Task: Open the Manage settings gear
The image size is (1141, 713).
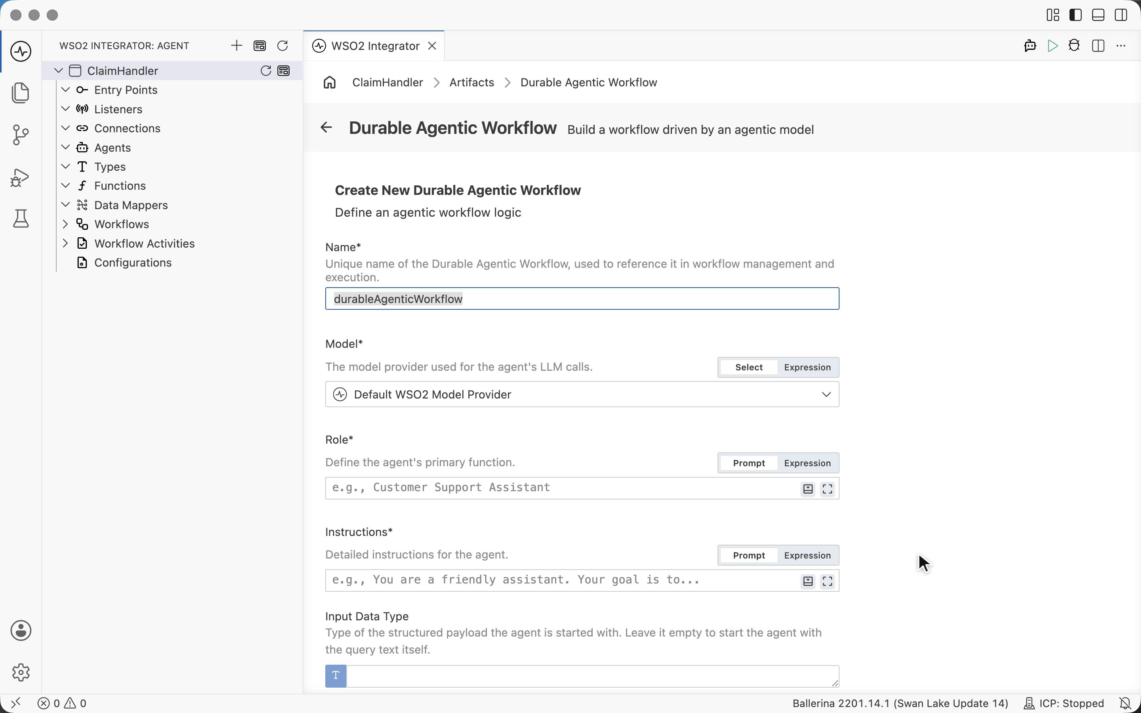Action: pos(21,673)
